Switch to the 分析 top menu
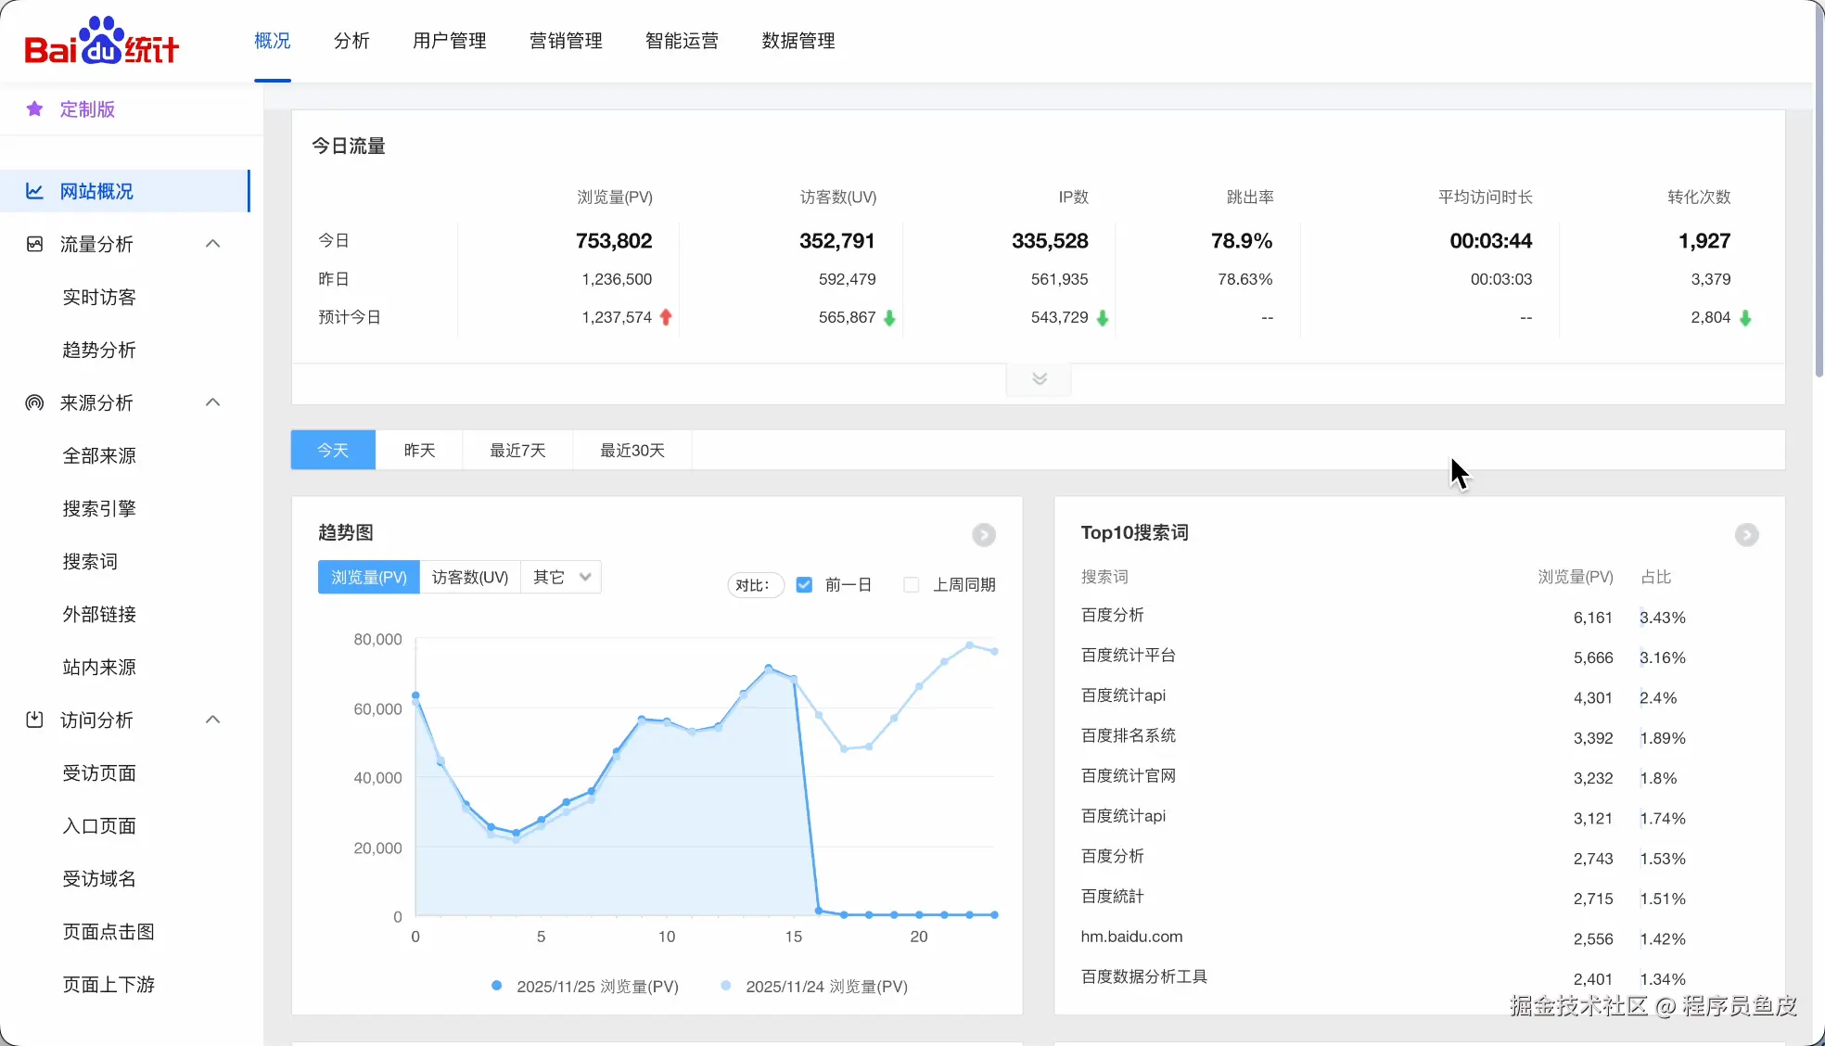Viewport: 1825px width, 1046px height. point(351,41)
